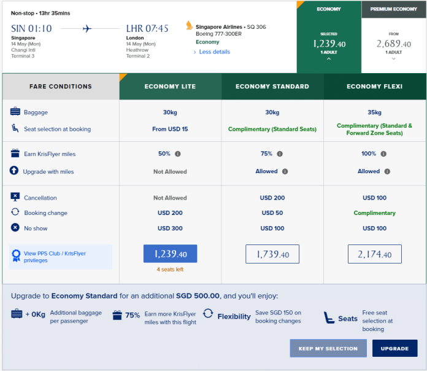Select the Economy Flexi 2,174.40 fare
427x371 pixels.
[x=374, y=254]
